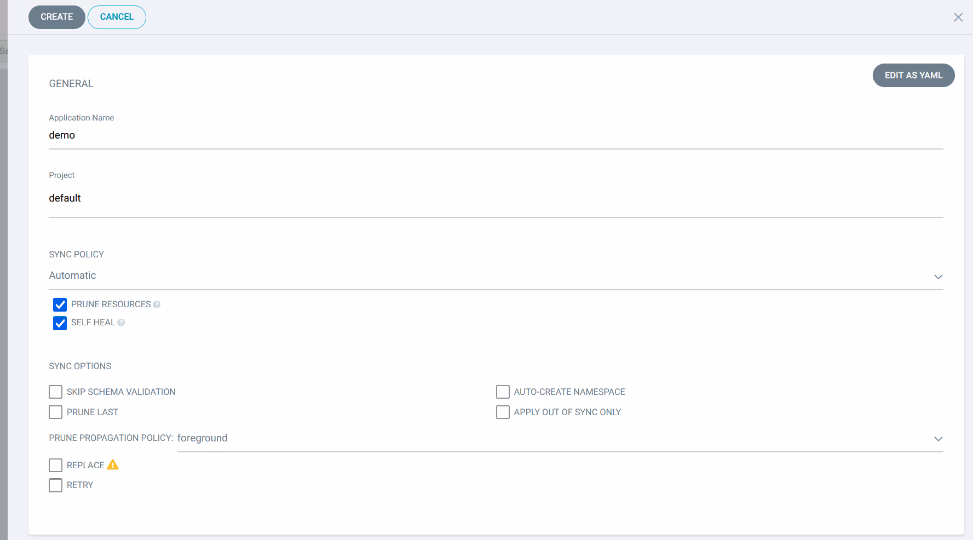Enable AUTO-CREATE NAMESPACE option
This screenshot has height=540, width=973.
(503, 392)
